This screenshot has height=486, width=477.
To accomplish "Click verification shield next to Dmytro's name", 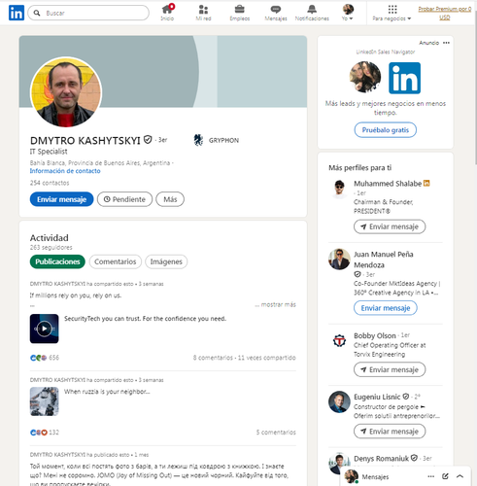I will [148, 140].
